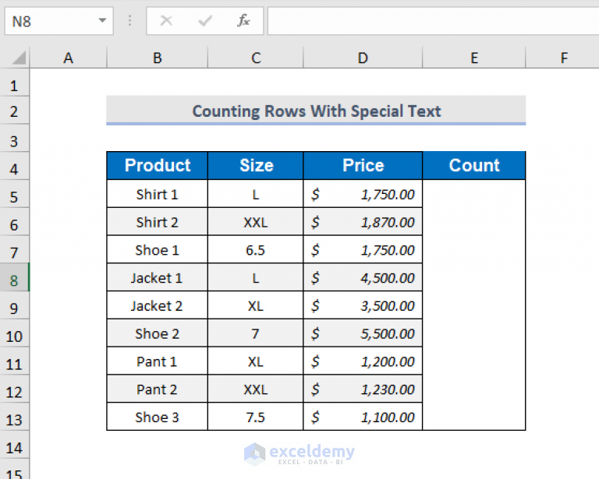Select row 11 header
The height and width of the screenshot is (479, 599).
pos(14,361)
